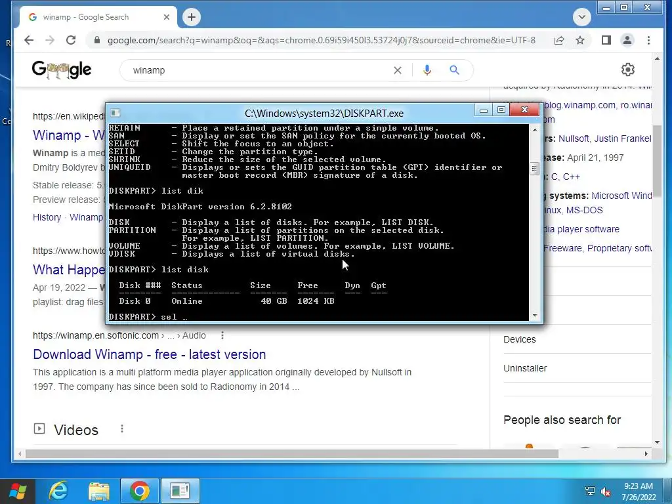
Task: Submit search with magnifier icon
Action: (x=455, y=70)
